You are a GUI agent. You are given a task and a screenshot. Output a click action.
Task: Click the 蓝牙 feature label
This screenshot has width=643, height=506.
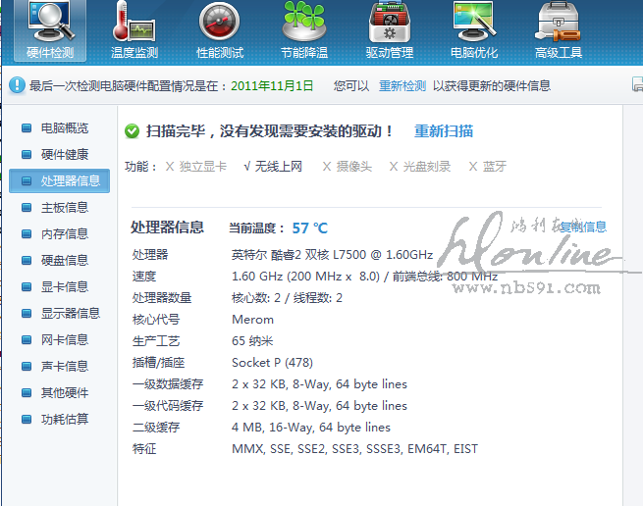pyautogui.click(x=495, y=167)
